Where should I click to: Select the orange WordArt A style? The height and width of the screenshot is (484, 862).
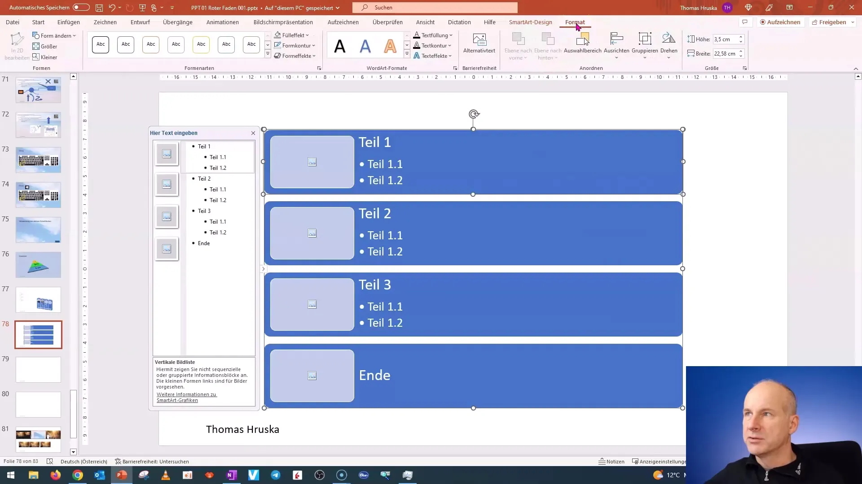coord(391,45)
